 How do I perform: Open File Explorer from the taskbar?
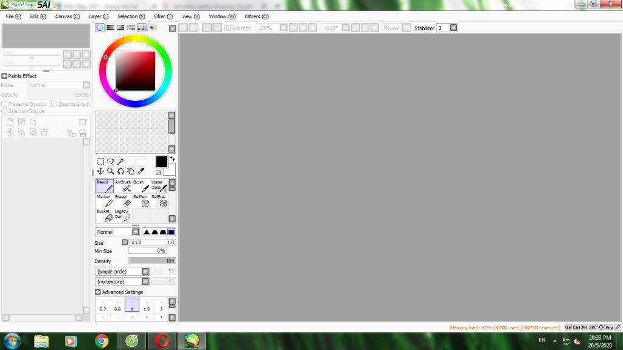click(41, 341)
